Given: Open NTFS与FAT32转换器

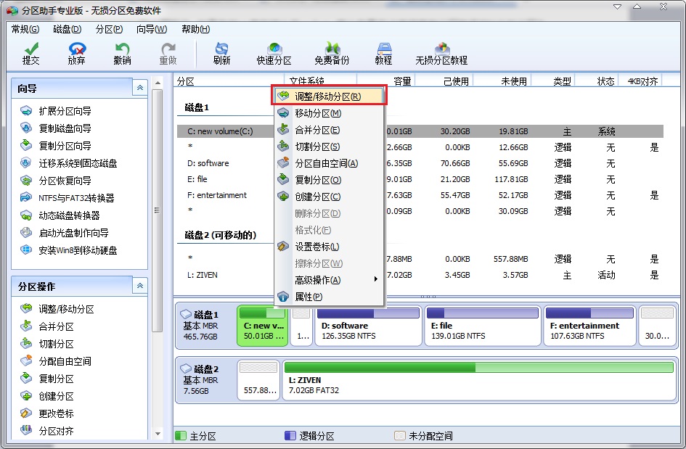Looking at the screenshot, I should pos(68,198).
